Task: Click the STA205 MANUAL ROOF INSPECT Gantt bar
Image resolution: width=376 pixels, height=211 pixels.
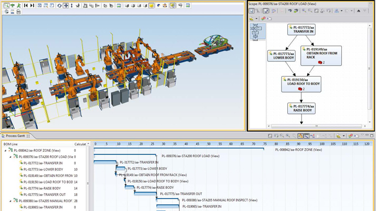Action: pos(167,199)
